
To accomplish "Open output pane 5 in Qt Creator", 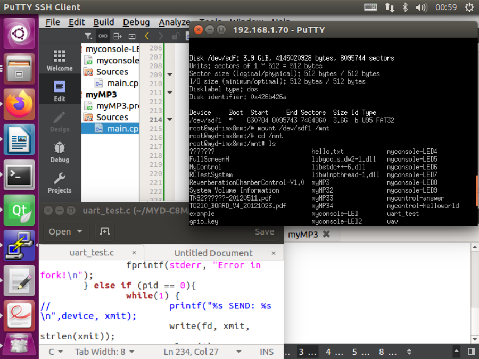I will (x=361, y=352).
